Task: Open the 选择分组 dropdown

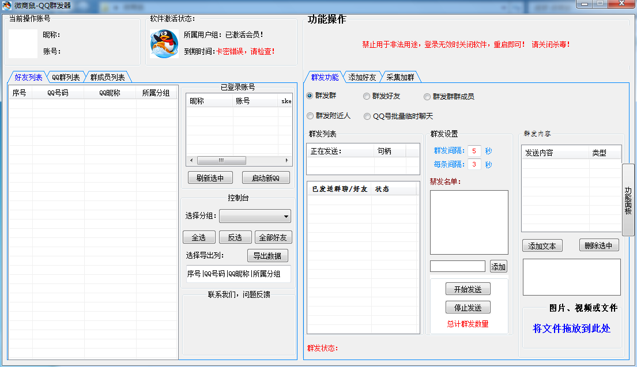Action: [255, 216]
